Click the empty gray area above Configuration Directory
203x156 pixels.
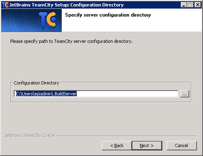pos(101,62)
